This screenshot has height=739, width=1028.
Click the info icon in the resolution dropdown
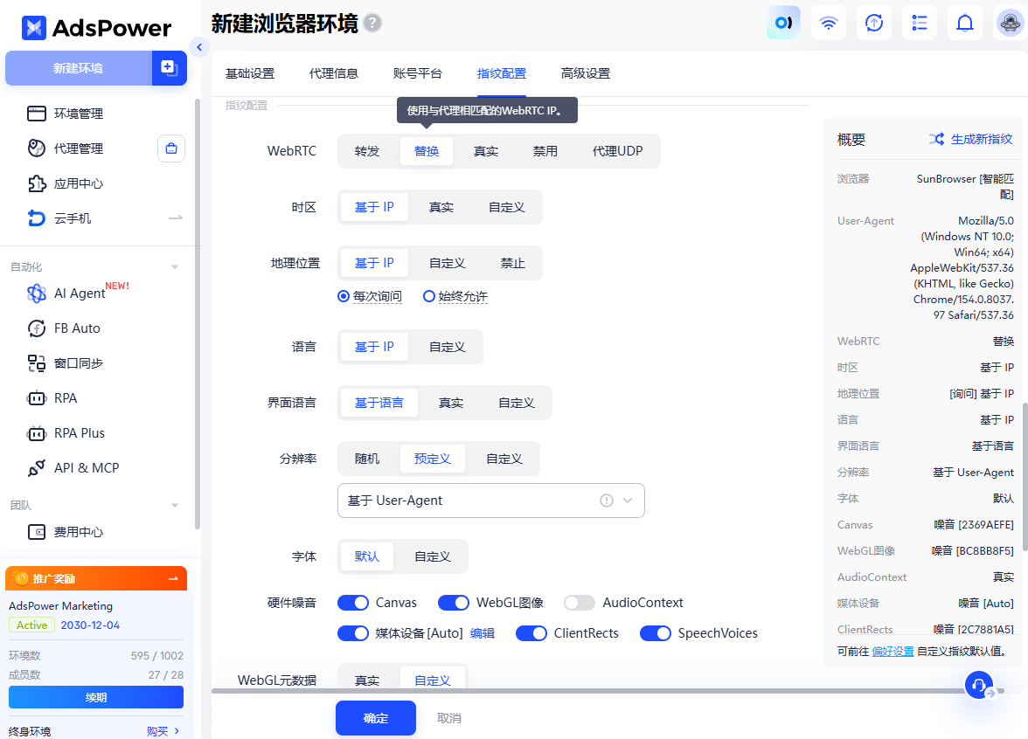(607, 501)
